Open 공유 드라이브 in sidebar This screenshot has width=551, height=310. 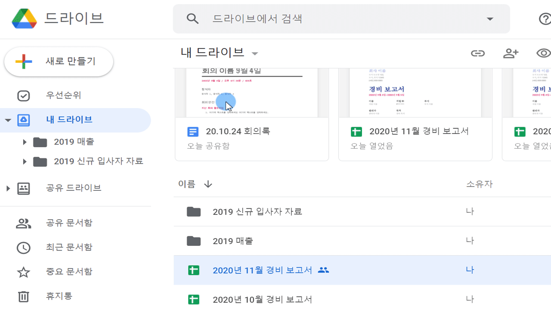coord(74,188)
